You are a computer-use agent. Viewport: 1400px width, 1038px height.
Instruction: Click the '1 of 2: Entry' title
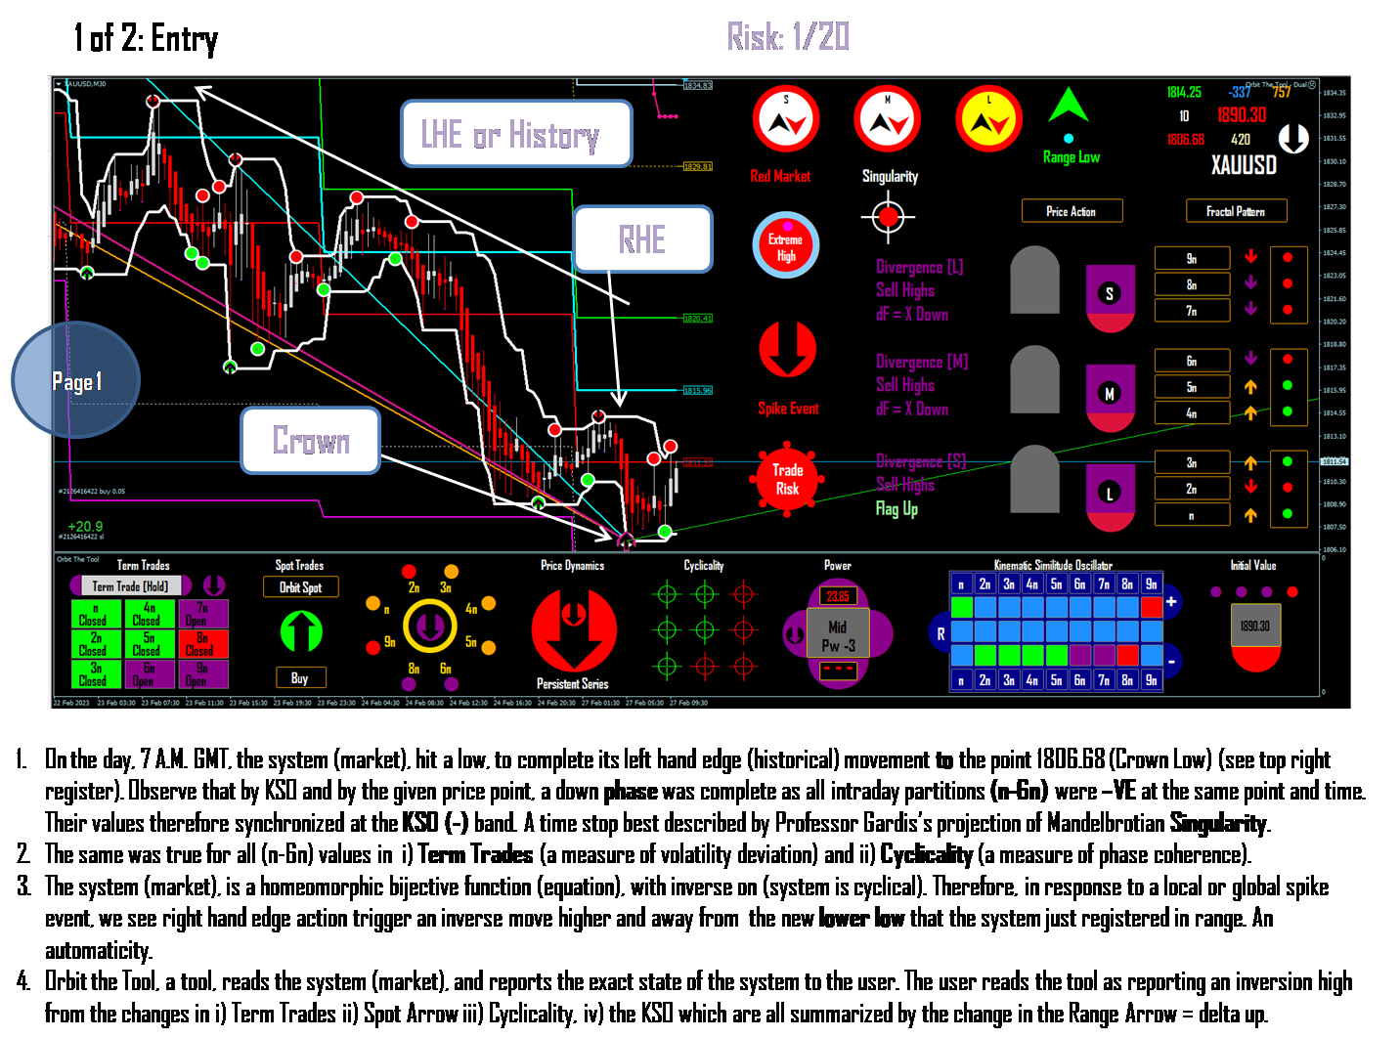click(x=146, y=38)
